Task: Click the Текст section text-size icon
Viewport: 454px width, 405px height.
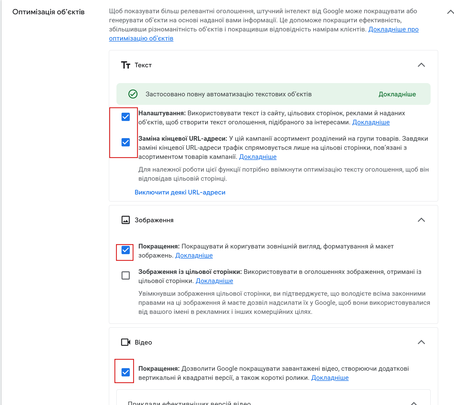Action: point(126,65)
